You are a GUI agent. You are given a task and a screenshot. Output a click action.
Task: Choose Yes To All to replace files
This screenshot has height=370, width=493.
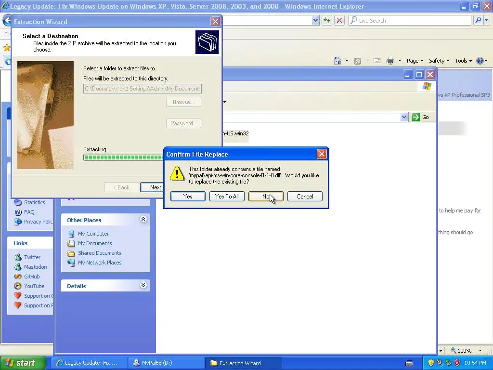(x=227, y=197)
